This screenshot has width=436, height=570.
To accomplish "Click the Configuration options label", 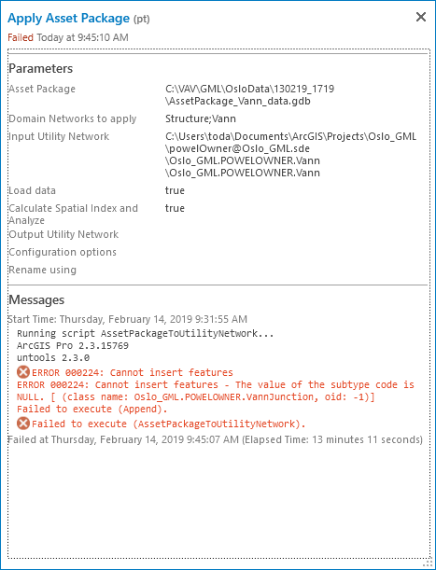I will (x=63, y=252).
